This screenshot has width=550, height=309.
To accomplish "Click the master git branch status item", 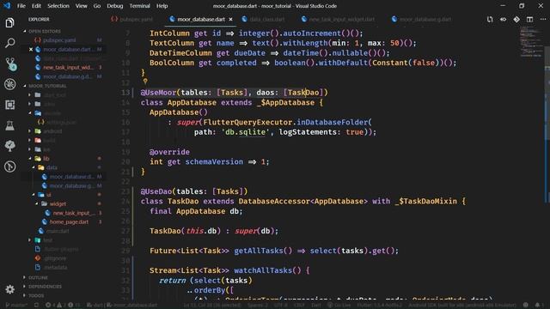I will [x=16, y=306].
